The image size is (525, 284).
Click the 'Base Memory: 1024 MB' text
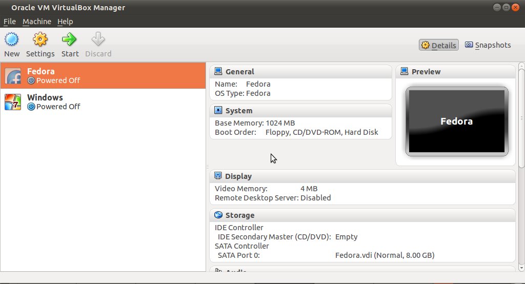click(255, 123)
